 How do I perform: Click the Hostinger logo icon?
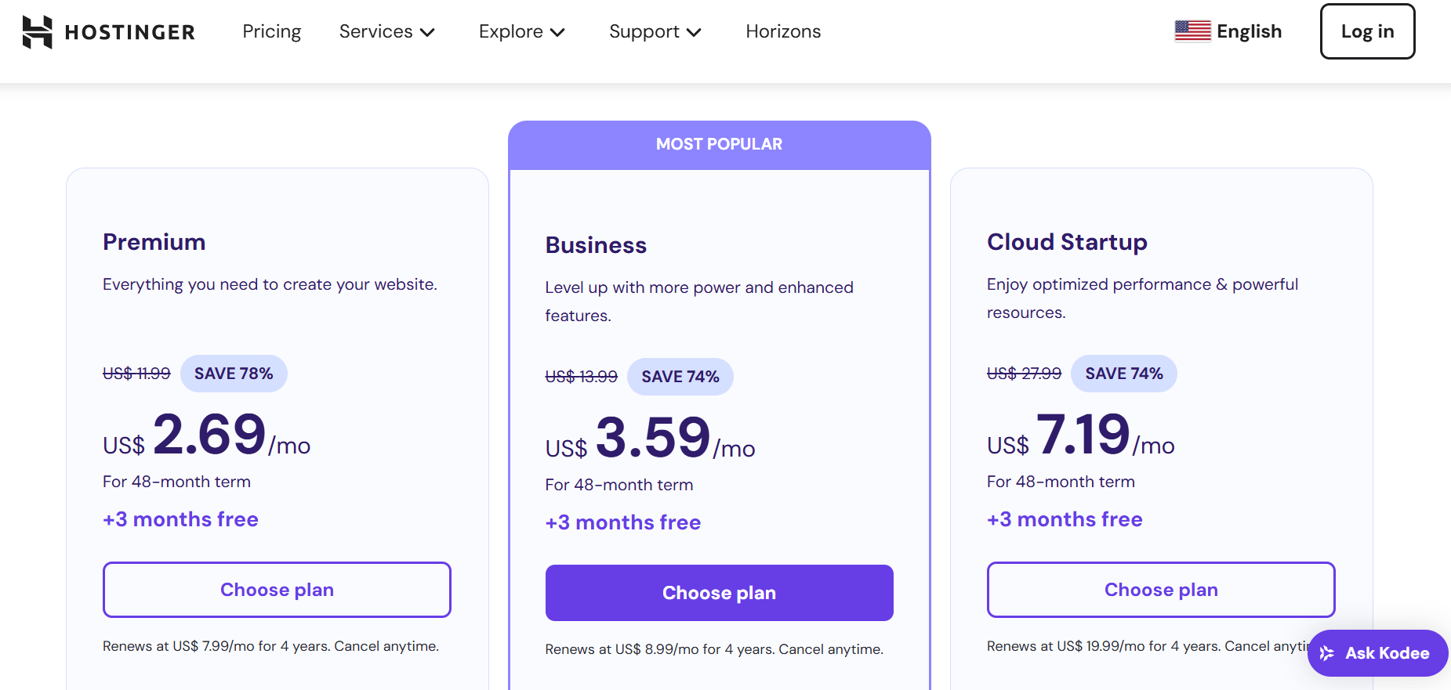pos(37,32)
